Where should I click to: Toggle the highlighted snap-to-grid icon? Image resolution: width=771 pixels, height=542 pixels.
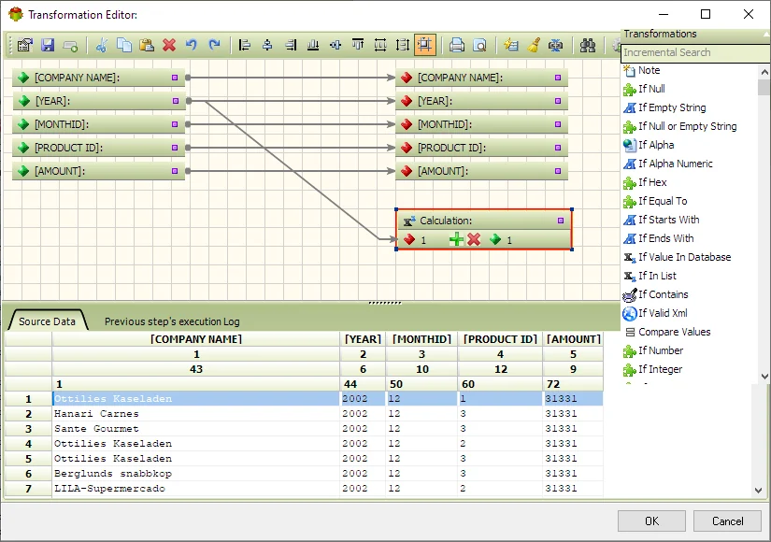click(x=425, y=45)
